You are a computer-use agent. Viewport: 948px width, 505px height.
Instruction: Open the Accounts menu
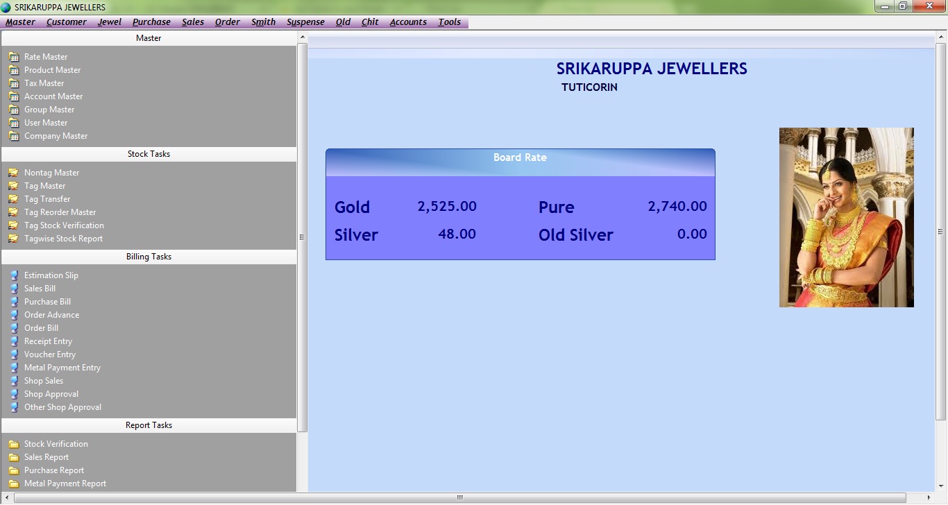coord(408,22)
